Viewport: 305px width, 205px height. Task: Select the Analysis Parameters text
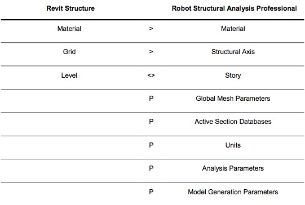coord(233,168)
